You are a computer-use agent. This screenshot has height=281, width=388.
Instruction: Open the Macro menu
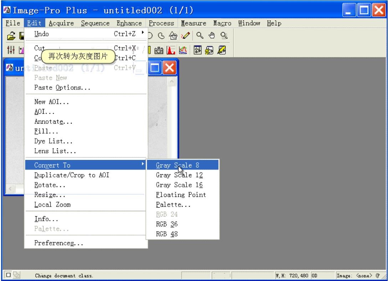pos(222,23)
